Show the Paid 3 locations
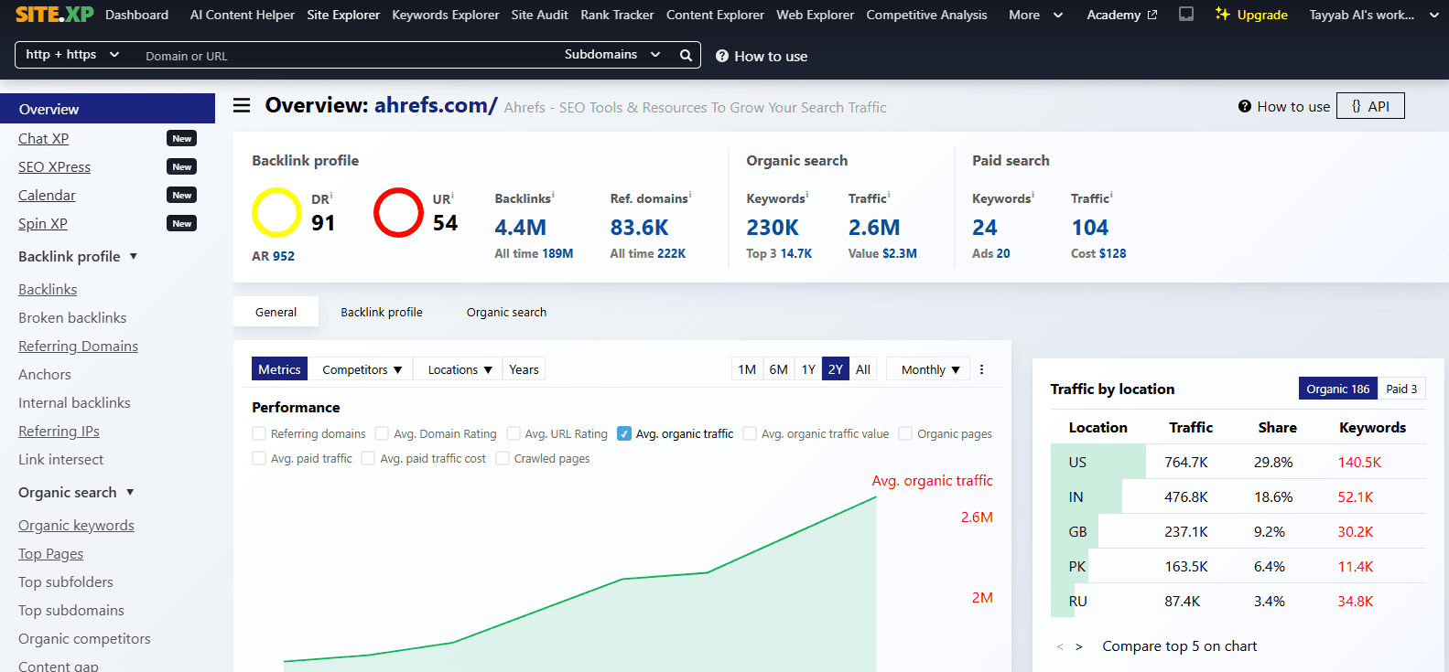1449x672 pixels. 1401,389
